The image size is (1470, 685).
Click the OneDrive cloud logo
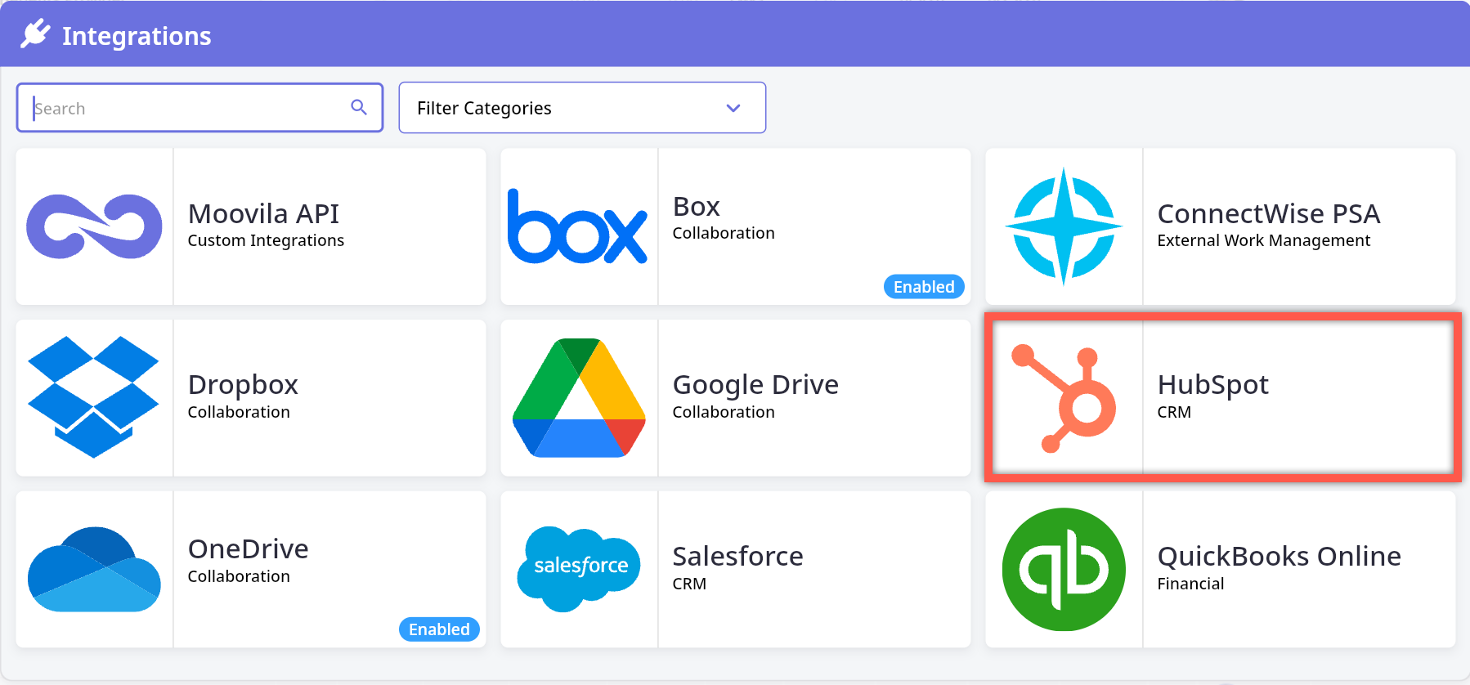(x=94, y=570)
